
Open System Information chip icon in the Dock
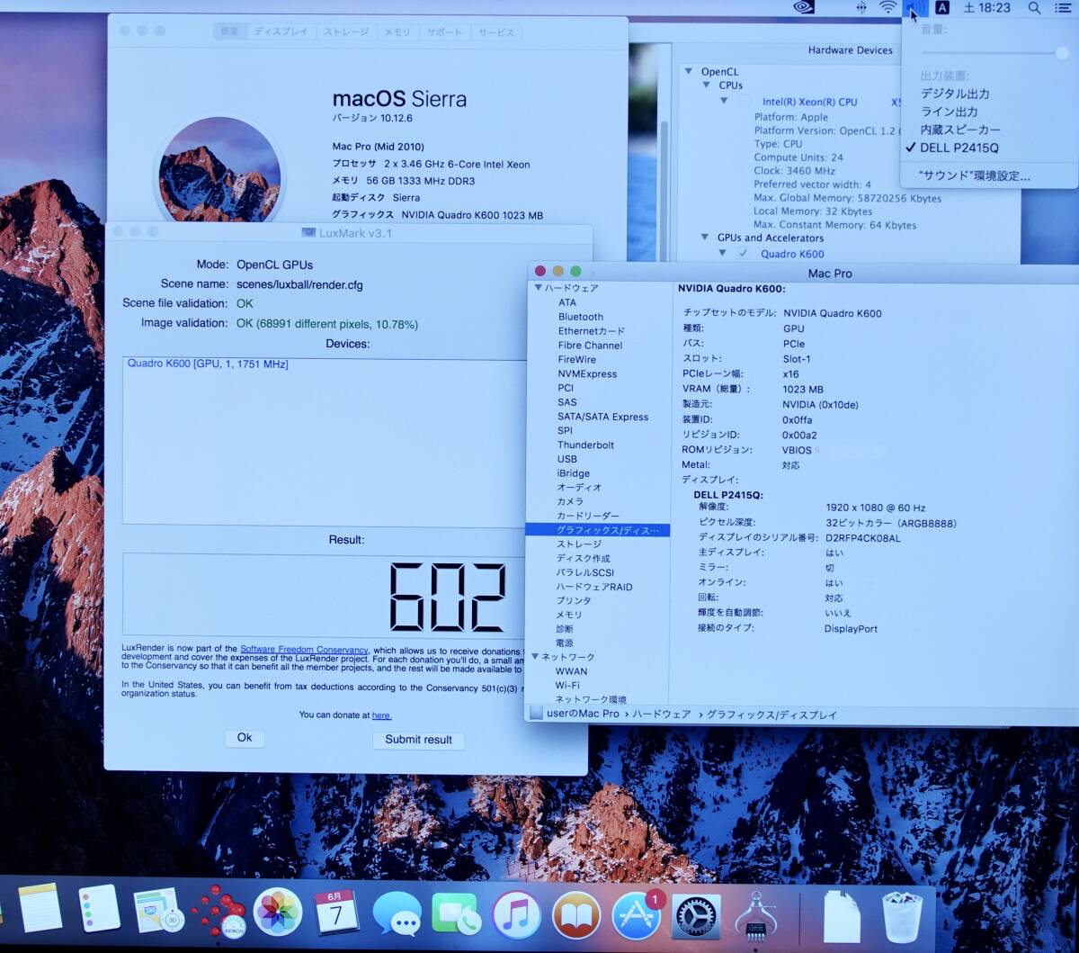pyautogui.click(x=756, y=916)
